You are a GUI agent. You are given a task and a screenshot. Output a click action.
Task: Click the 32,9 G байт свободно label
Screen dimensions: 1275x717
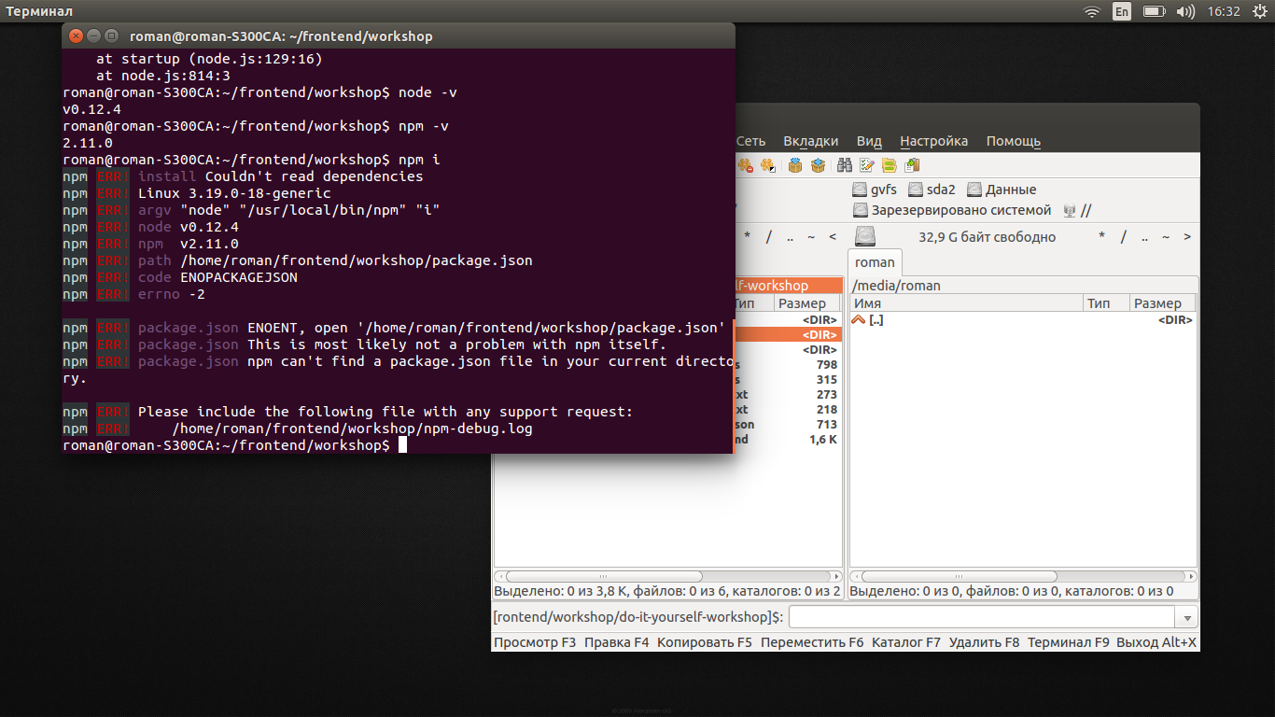[x=988, y=237]
